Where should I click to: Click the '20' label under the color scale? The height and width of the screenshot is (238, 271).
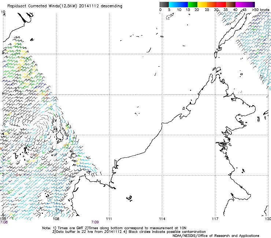[x=197, y=10]
